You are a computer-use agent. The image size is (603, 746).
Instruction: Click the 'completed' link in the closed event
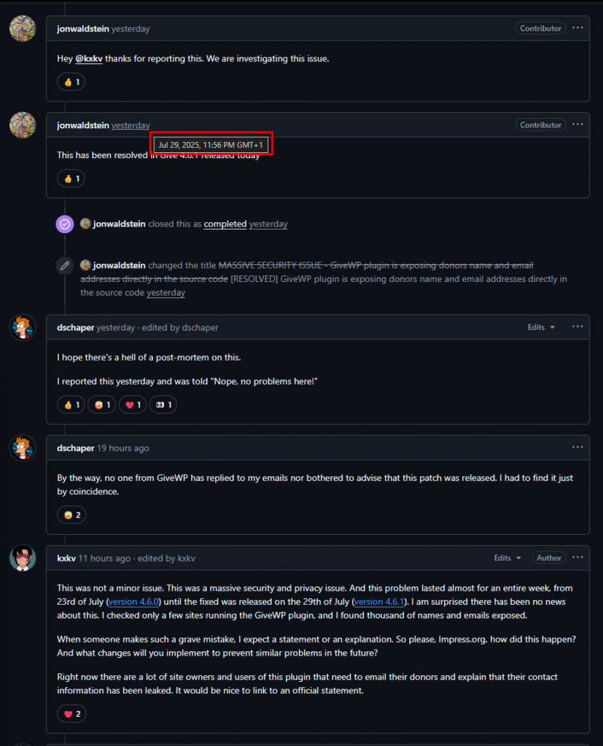225,224
